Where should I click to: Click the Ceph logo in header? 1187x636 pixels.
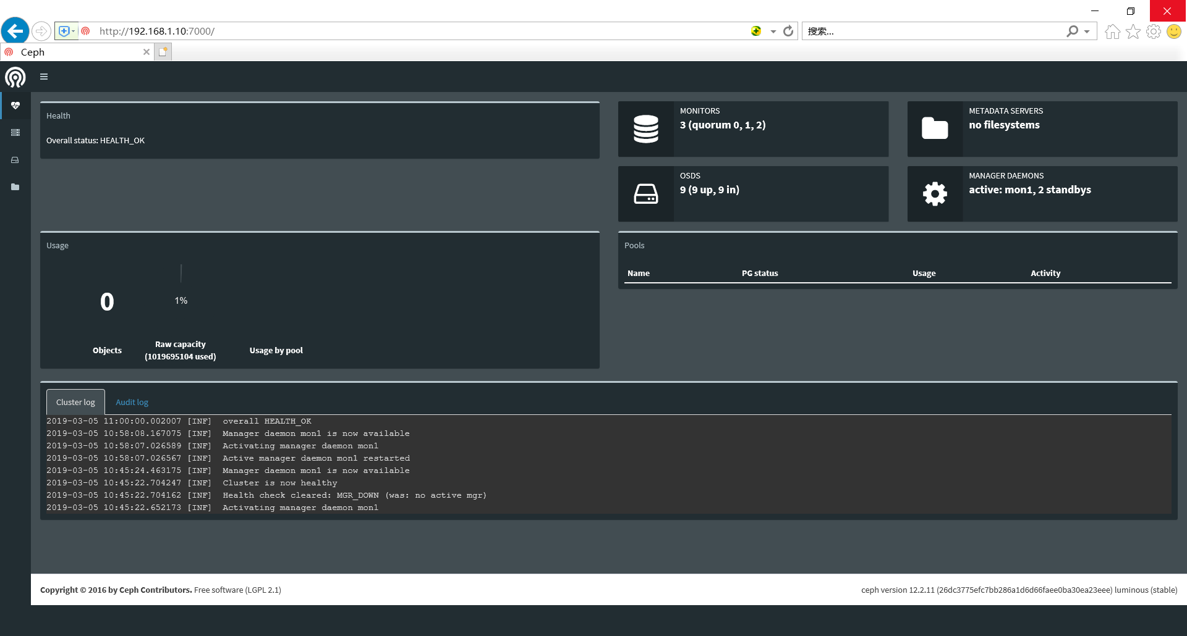[15, 77]
